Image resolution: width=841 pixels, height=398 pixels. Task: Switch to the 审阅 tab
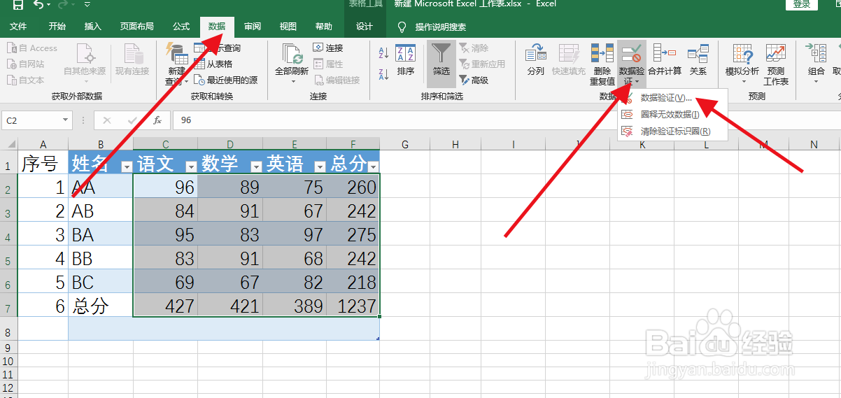[253, 27]
